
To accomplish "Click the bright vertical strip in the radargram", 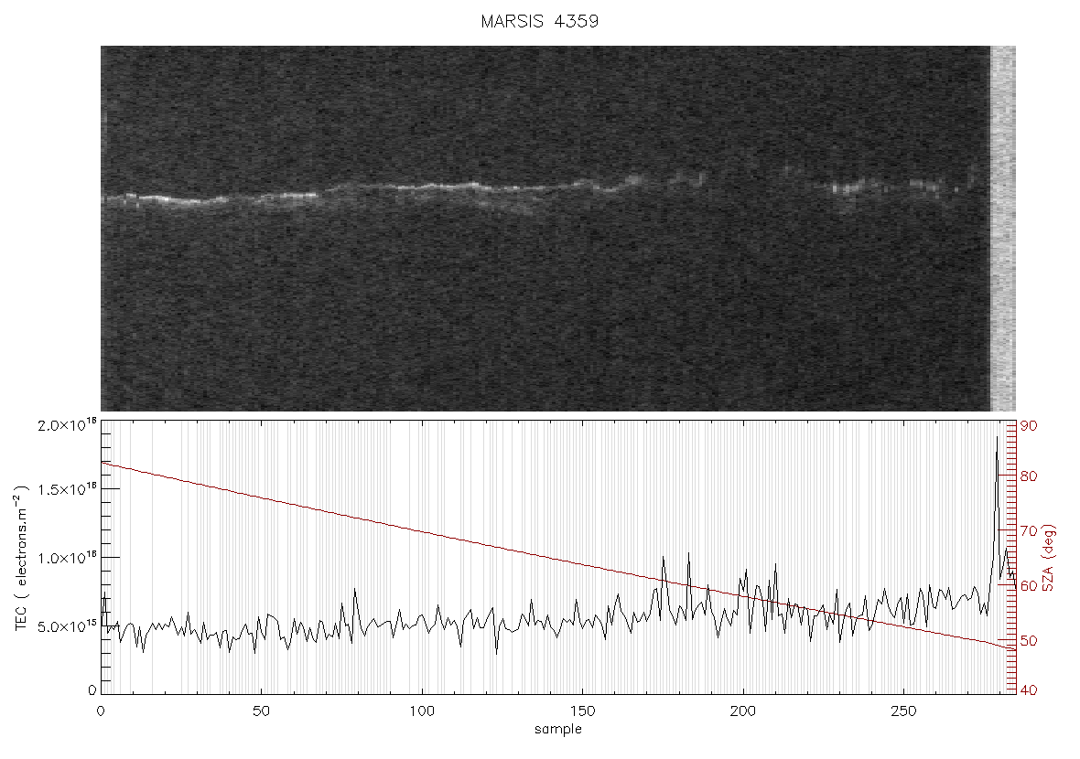I will (1003, 229).
